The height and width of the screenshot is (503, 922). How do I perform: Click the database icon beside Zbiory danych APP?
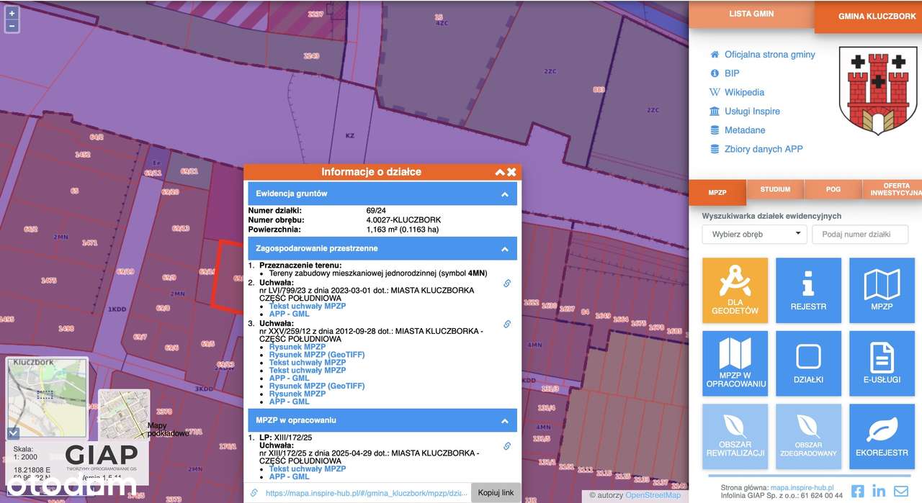(715, 149)
